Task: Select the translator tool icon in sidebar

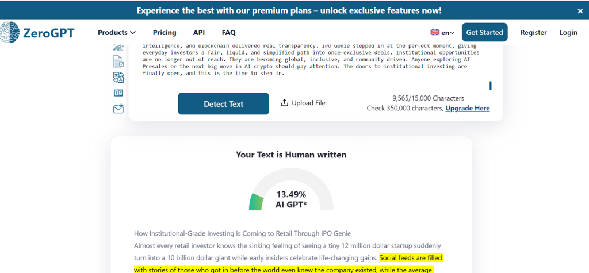Action: coord(118,77)
